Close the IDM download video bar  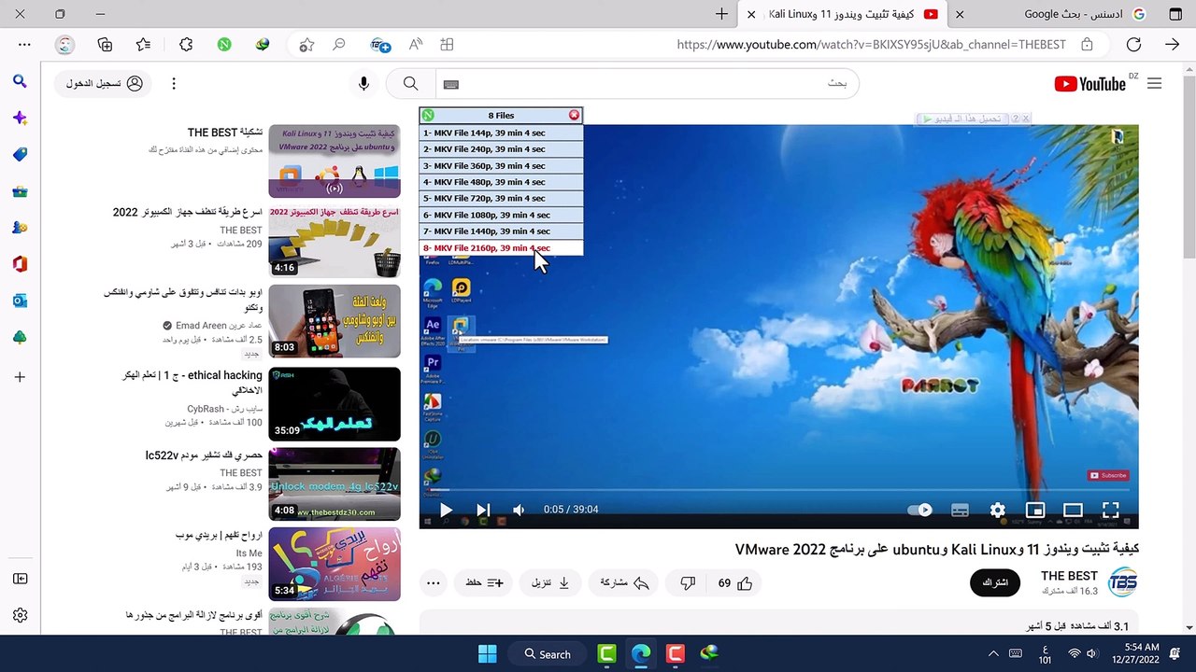1025,119
